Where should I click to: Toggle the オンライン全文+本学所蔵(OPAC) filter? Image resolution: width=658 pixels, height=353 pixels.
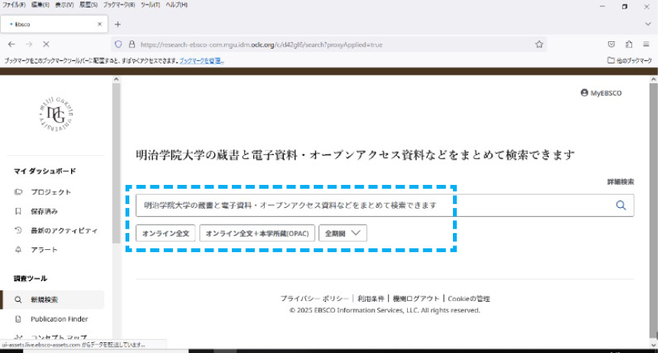[257, 233]
